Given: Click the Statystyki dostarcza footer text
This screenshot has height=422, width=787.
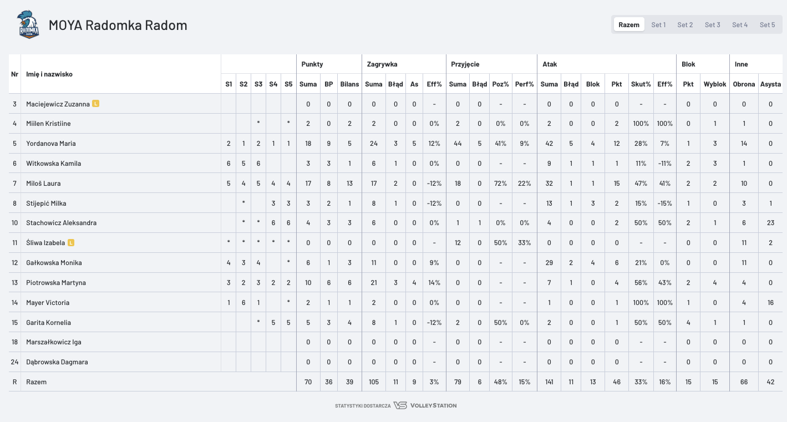Looking at the screenshot, I should click(363, 406).
